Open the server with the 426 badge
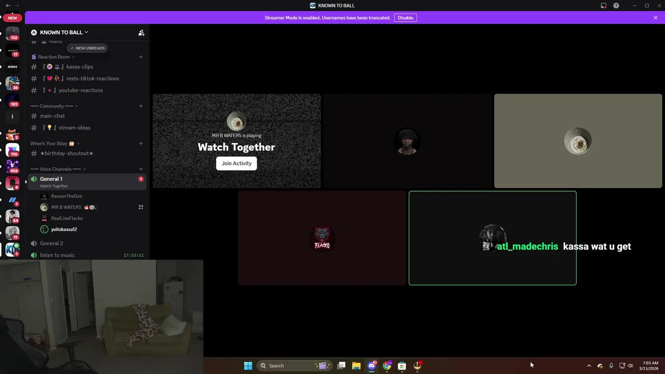This screenshot has width=665, height=374. pyautogui.click(x=12, y=167)
